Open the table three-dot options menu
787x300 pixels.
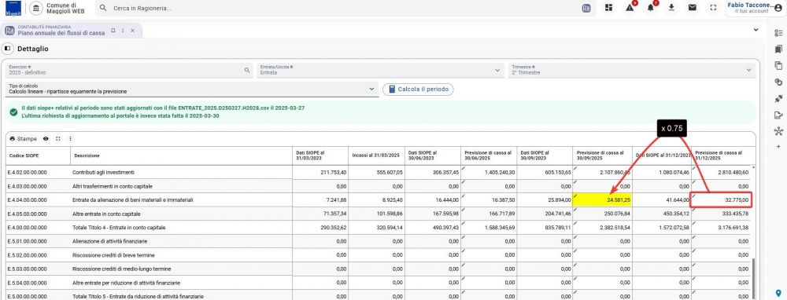click(x=70, y=139)
